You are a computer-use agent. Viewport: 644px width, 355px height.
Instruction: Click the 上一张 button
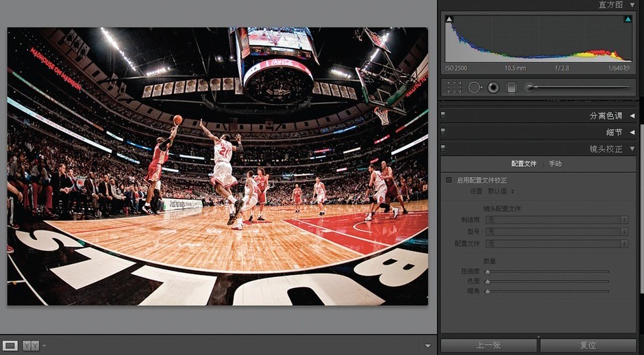pos(488,345)
